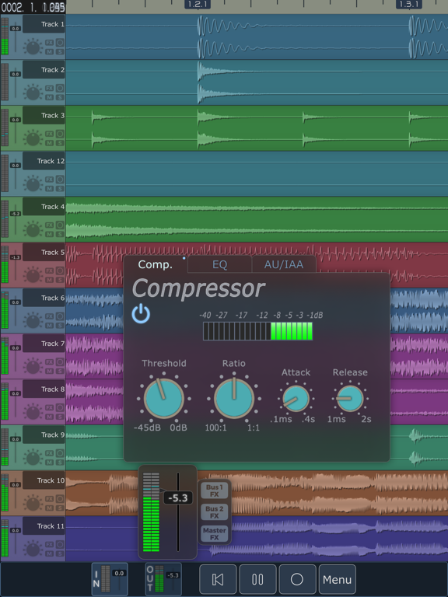Open FX for Track 3
Image resolution: width=448 pixels, height=597 pixels.
pyautogui.click(x=50, y=134)
